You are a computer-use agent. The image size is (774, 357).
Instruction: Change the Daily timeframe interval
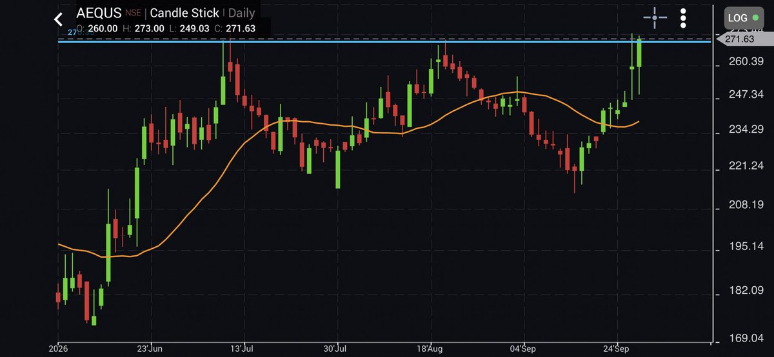pyautogui.click(x=242, y=13)
